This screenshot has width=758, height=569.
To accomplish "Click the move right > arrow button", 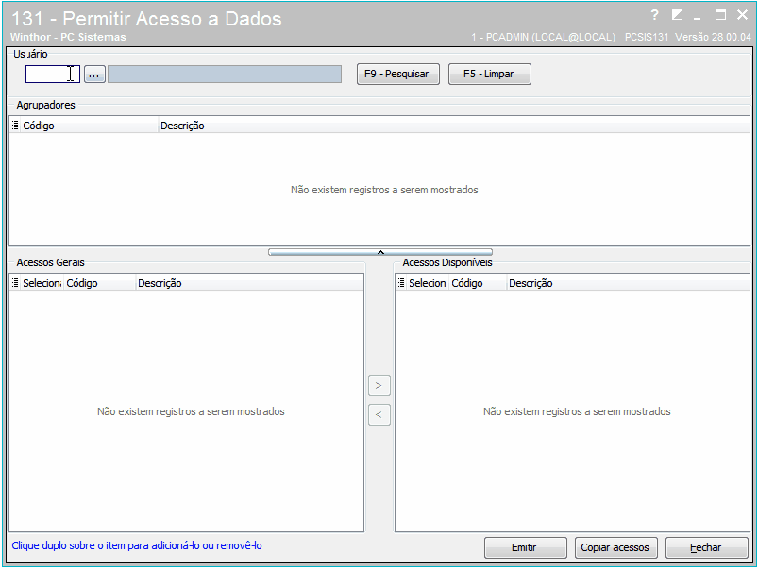I will [x=379, y=386].
